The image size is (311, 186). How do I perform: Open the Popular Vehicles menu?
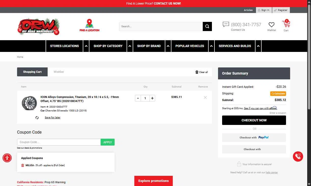pyautogui.click(x=190, y=46)
